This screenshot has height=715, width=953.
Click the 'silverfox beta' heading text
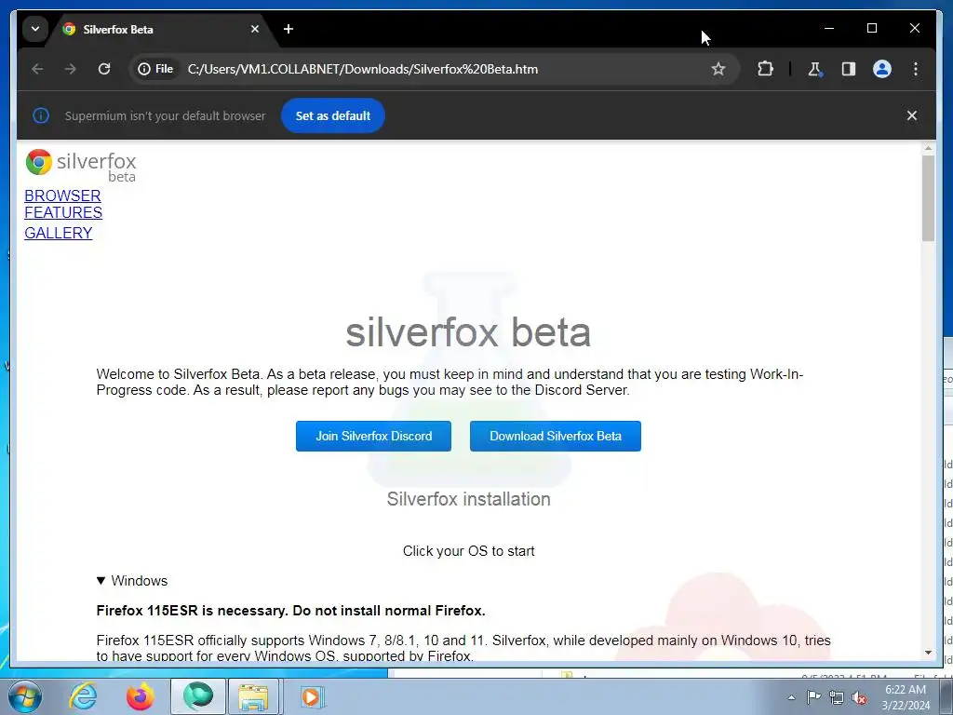click(x=468, y=332)
